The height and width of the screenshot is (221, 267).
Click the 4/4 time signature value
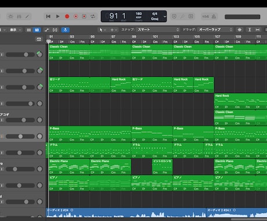[x=154, y=14]
